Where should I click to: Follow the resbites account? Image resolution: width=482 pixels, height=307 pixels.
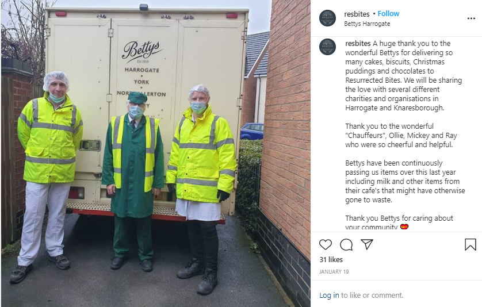click(x=388, y=14)
